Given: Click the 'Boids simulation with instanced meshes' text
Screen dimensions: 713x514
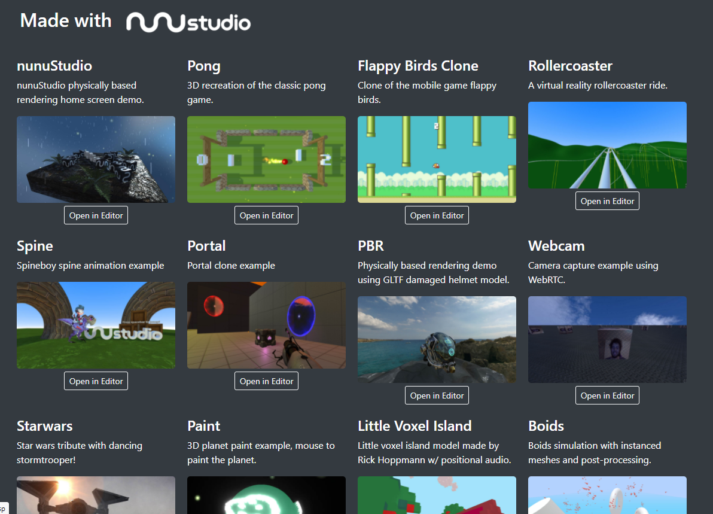Looking at the screenshot, I should point(595,452).
